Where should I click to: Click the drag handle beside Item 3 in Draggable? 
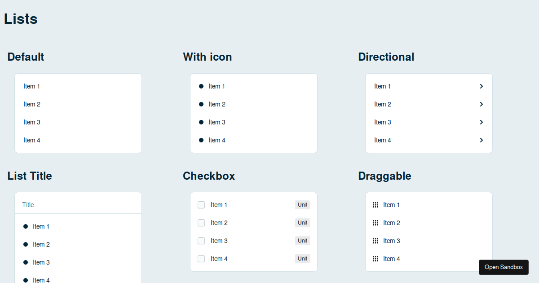pos(376,241)
